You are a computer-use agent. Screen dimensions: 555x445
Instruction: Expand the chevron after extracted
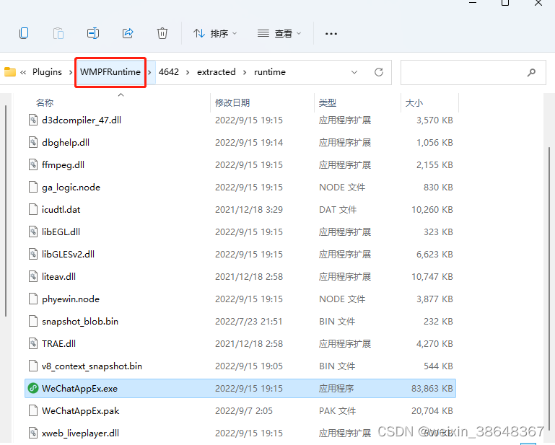(x=245, y=72)
